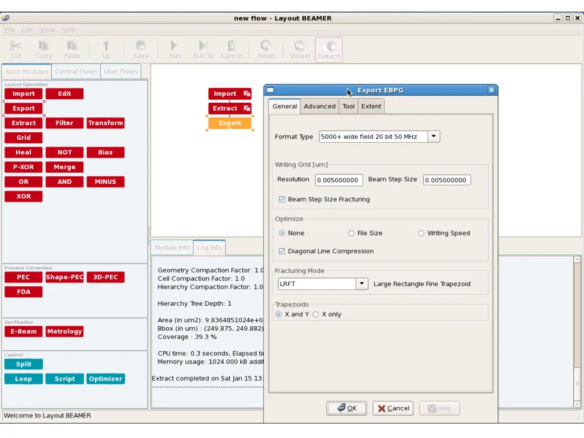
Task: Click the Beam Step Size input field
Action: point(447,180)
